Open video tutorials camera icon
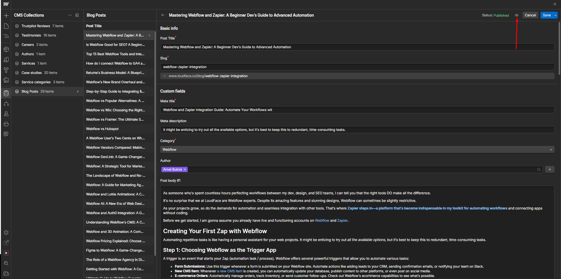 pyautogui.click(x=6, y=274)
